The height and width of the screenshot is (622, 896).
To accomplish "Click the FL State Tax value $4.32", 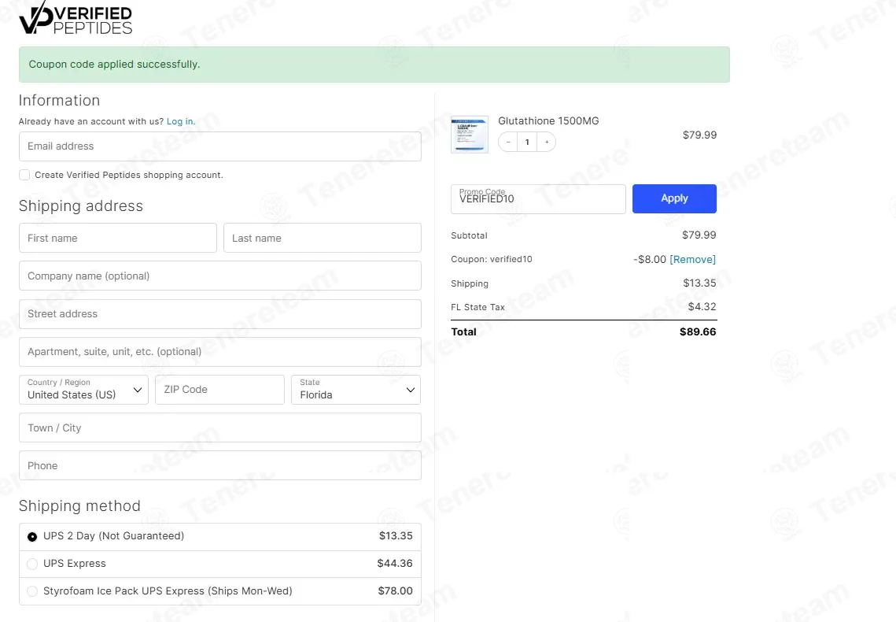I will (x=702, y=306).
